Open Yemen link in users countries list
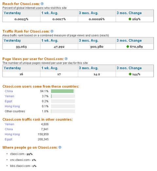157x171 pixels. (x=9, y=96)
